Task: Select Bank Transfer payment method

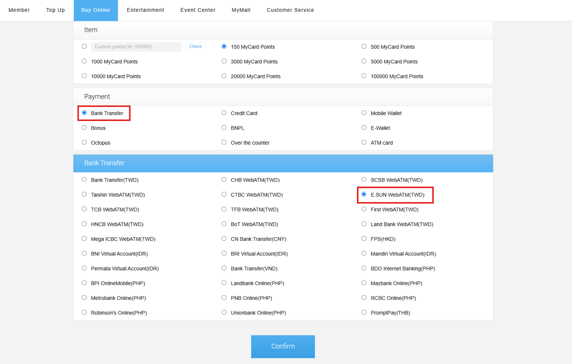Action: [84, 113]
